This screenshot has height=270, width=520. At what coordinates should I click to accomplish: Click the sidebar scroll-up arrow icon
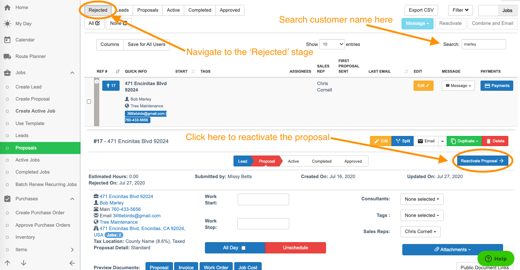(8, 263)
